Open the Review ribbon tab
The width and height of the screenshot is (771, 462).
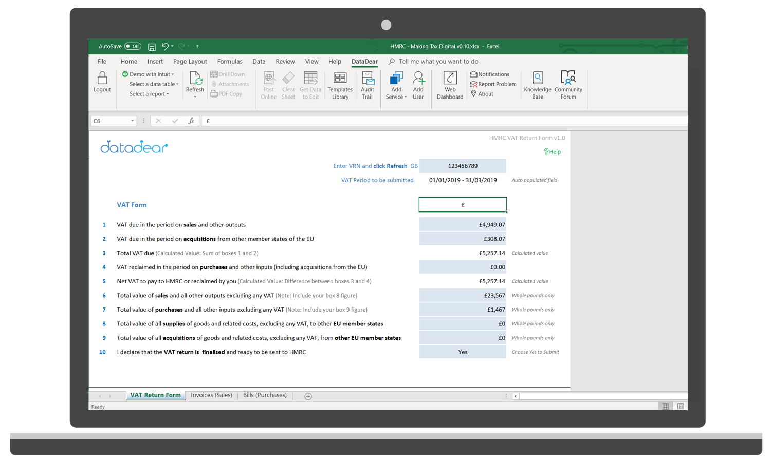[285, 62]
